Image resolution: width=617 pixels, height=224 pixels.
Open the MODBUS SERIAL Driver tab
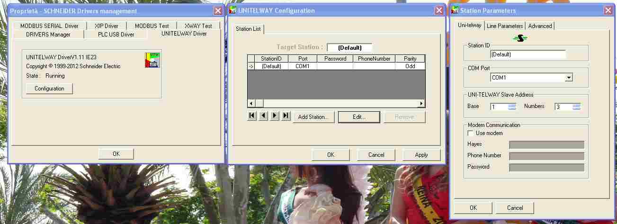(49, 26)
